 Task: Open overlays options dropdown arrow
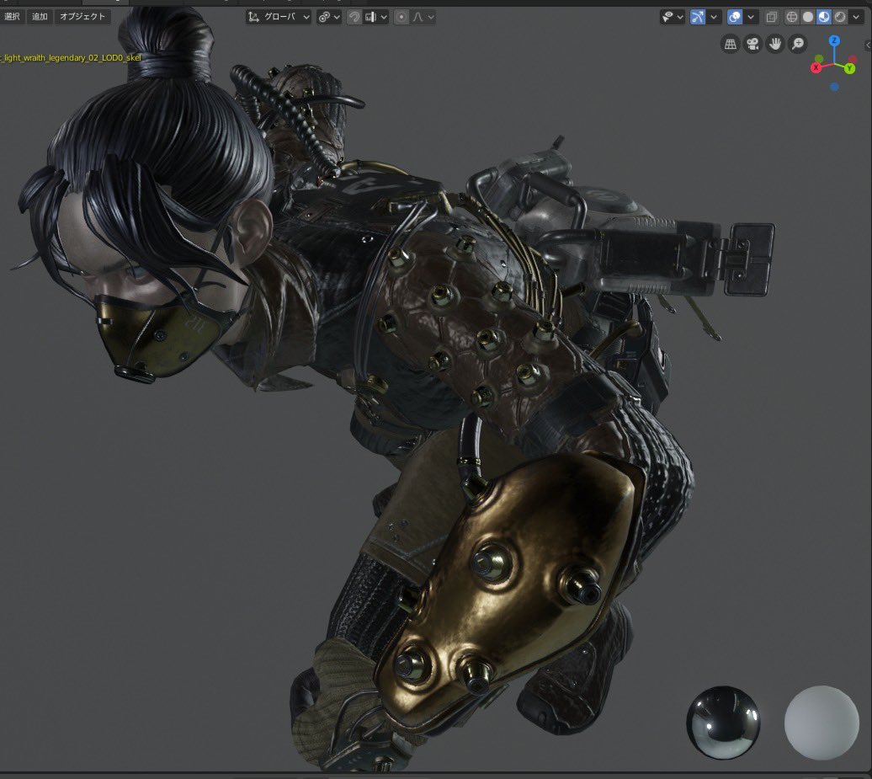click(x=751, y=17)
